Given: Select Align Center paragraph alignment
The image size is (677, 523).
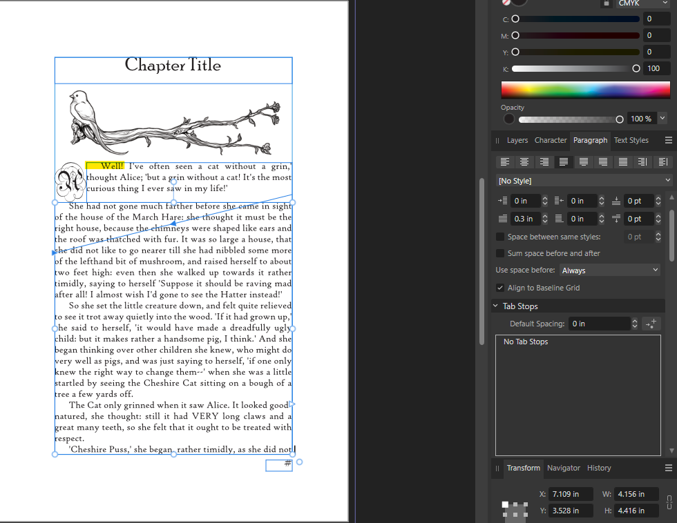Looking at the screenshot, I should [x=525, y=162].
